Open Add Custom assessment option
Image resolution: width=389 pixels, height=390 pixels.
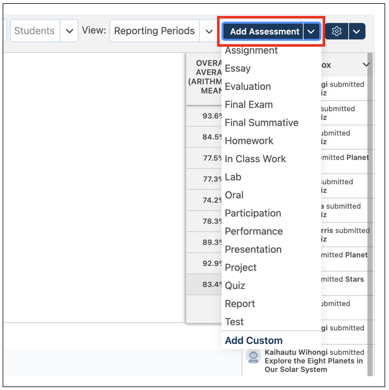(x=254, y=340)
